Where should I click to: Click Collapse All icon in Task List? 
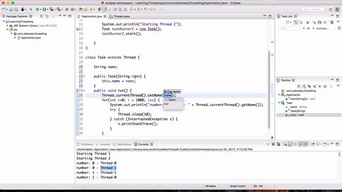coord(325,22)
